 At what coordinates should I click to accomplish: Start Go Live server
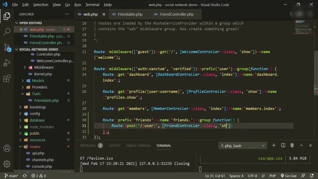click(x=288, y=176)
